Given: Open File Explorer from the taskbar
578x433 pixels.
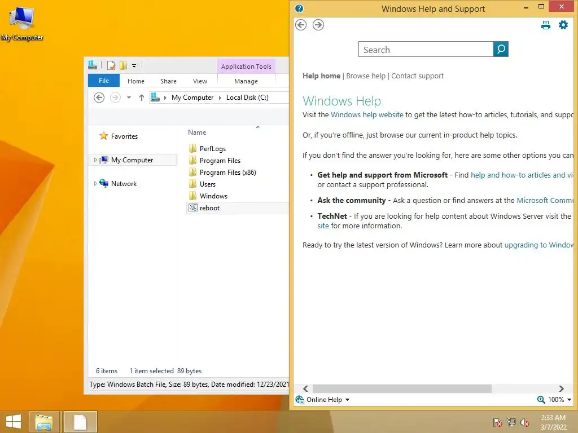Looking at the screenshot, I should point(44,422).
